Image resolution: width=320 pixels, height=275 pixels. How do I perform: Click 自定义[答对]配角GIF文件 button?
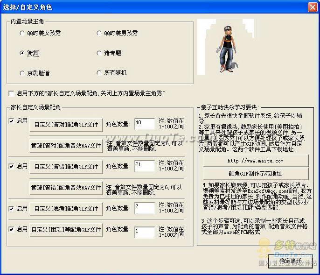66,125
